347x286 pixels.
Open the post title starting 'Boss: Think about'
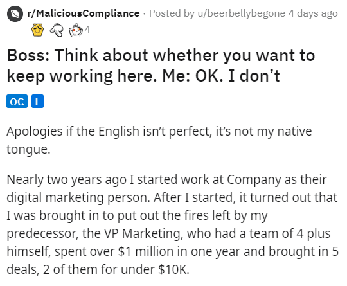(x=161, y=66)
